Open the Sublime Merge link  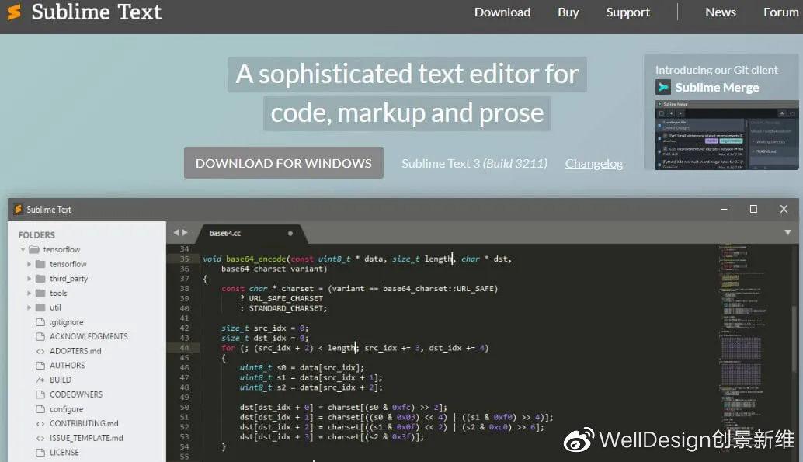[717, 88]
